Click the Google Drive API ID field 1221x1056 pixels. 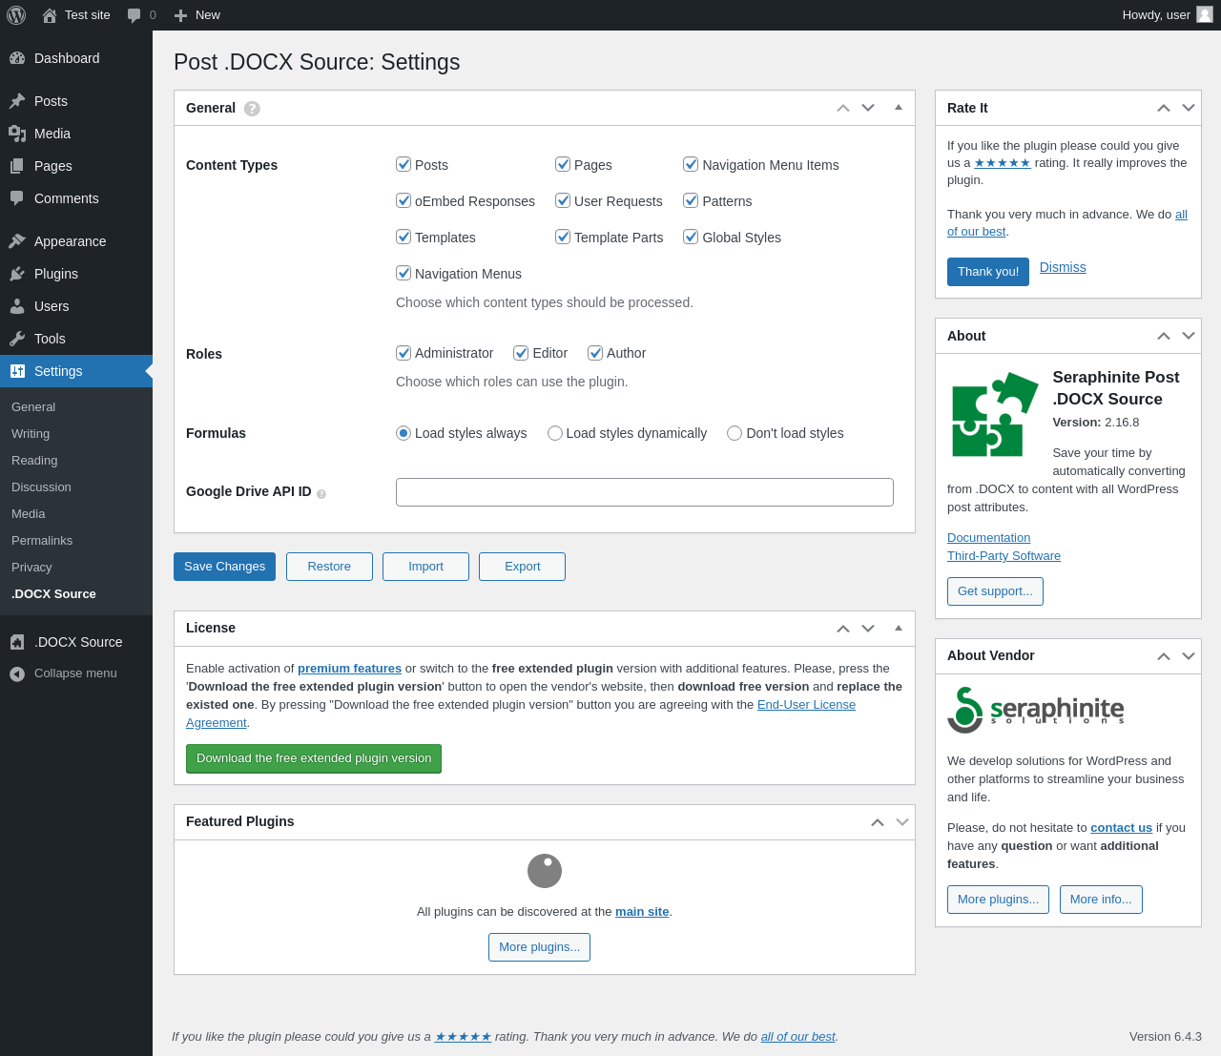tap(645, 492)
